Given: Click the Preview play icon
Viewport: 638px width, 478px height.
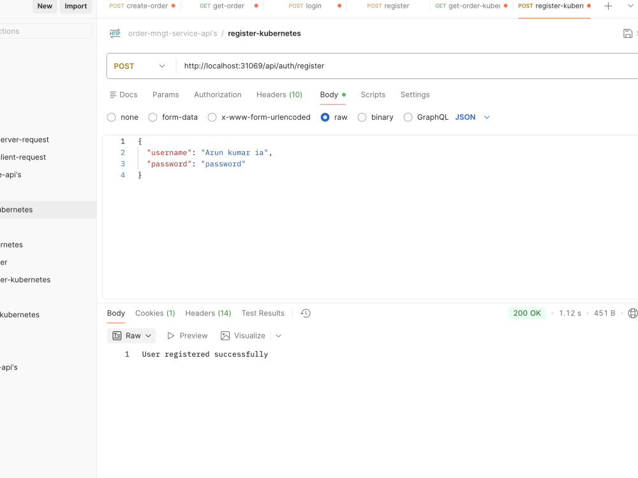Looking at the screenshot, I should tap(171, 336).
